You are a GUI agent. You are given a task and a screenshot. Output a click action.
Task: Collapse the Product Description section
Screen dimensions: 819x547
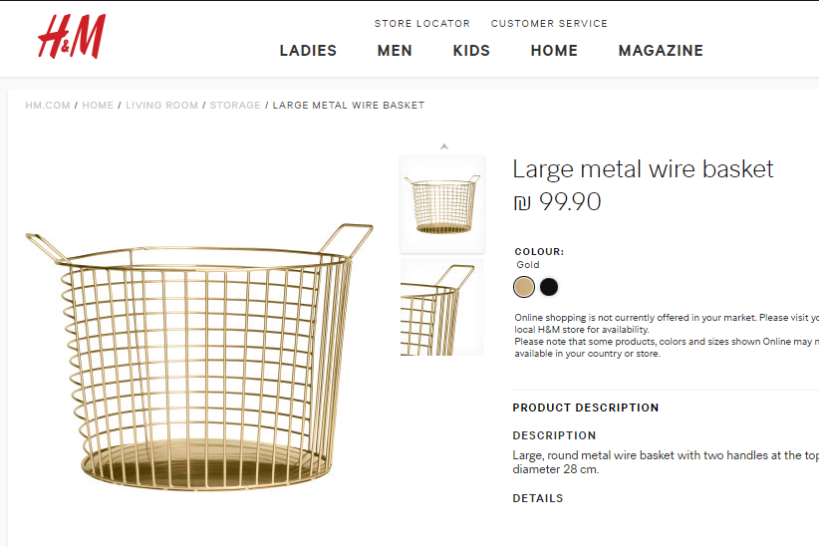586,408
